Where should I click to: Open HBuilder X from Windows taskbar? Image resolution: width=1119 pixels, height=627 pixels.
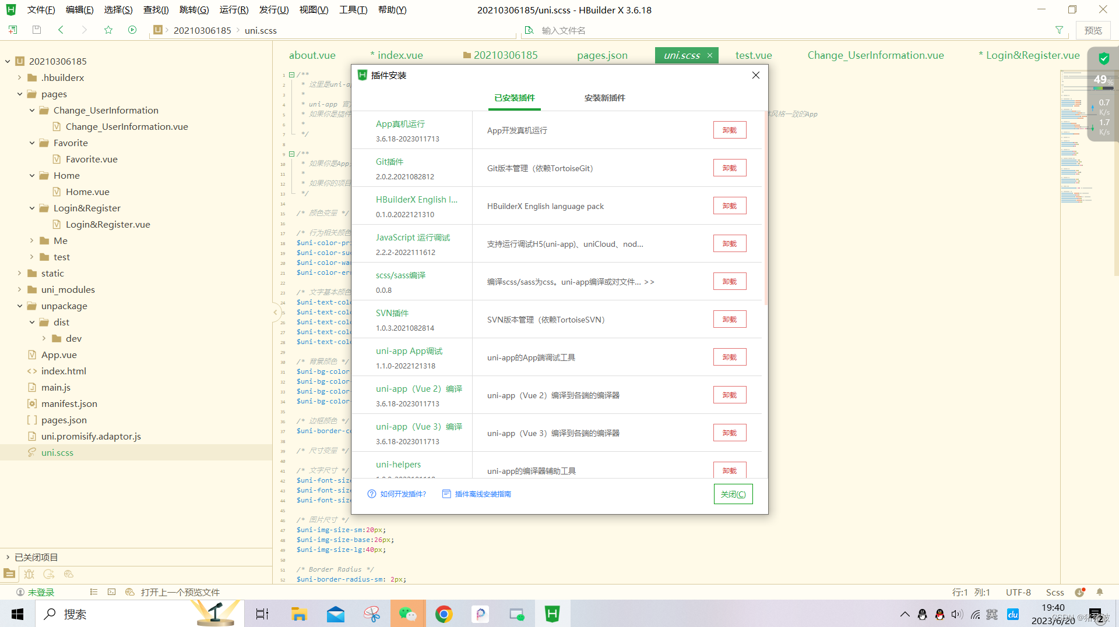552,614
